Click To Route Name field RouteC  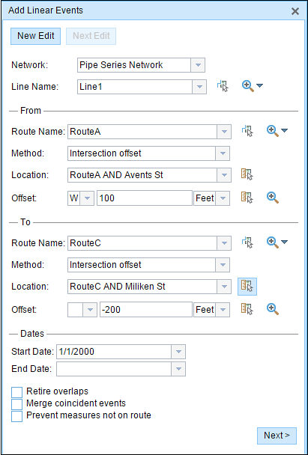(142, 243)
